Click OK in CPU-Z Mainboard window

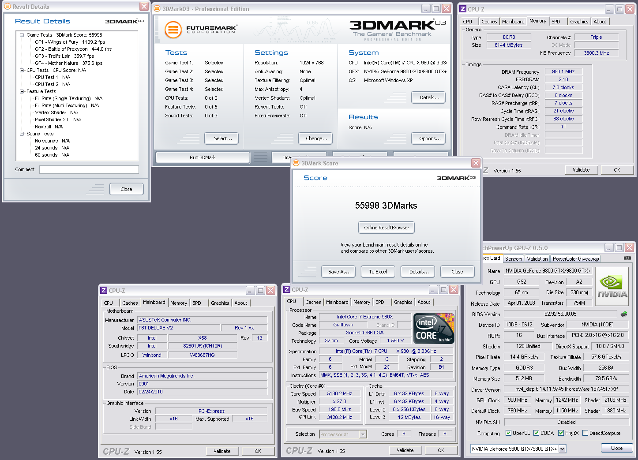pyautogui.click(x=258, y=451)
